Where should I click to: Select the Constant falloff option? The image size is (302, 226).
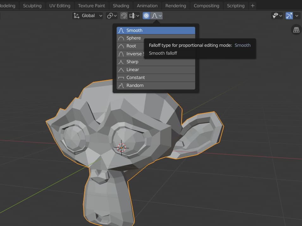tap(156, 77)
